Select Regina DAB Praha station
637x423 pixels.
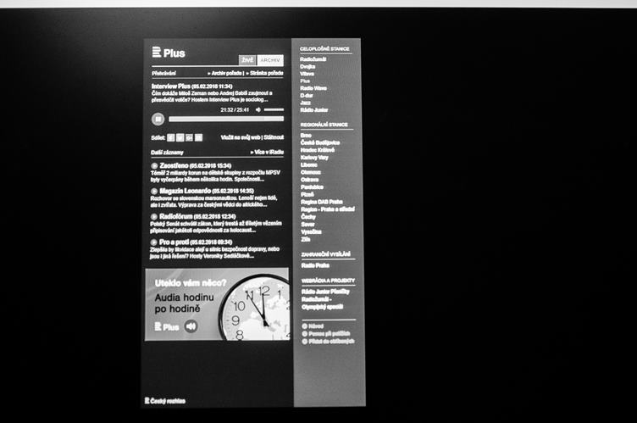(322, 202)
